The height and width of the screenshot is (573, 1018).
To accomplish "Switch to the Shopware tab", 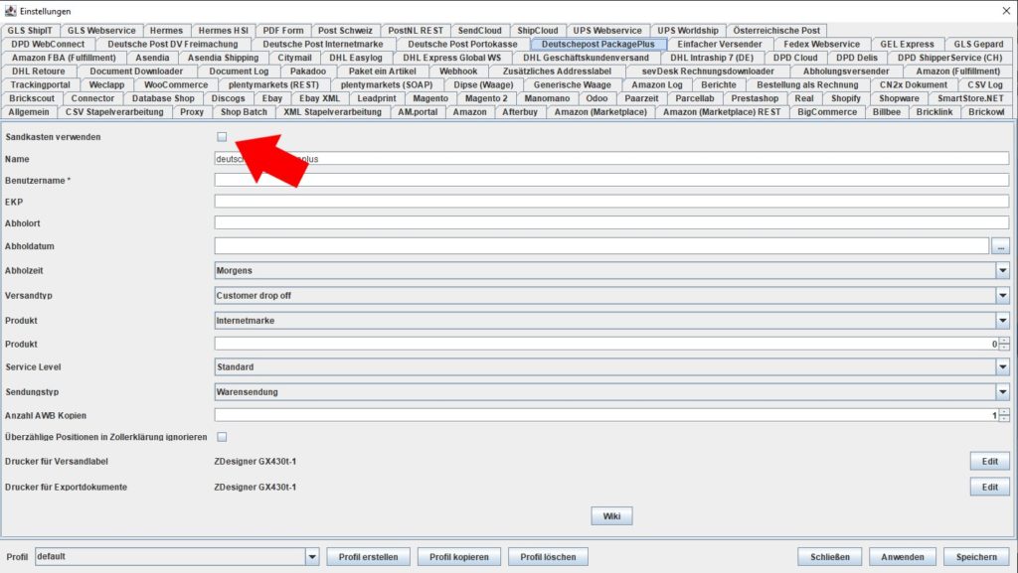I will point(899,98).
